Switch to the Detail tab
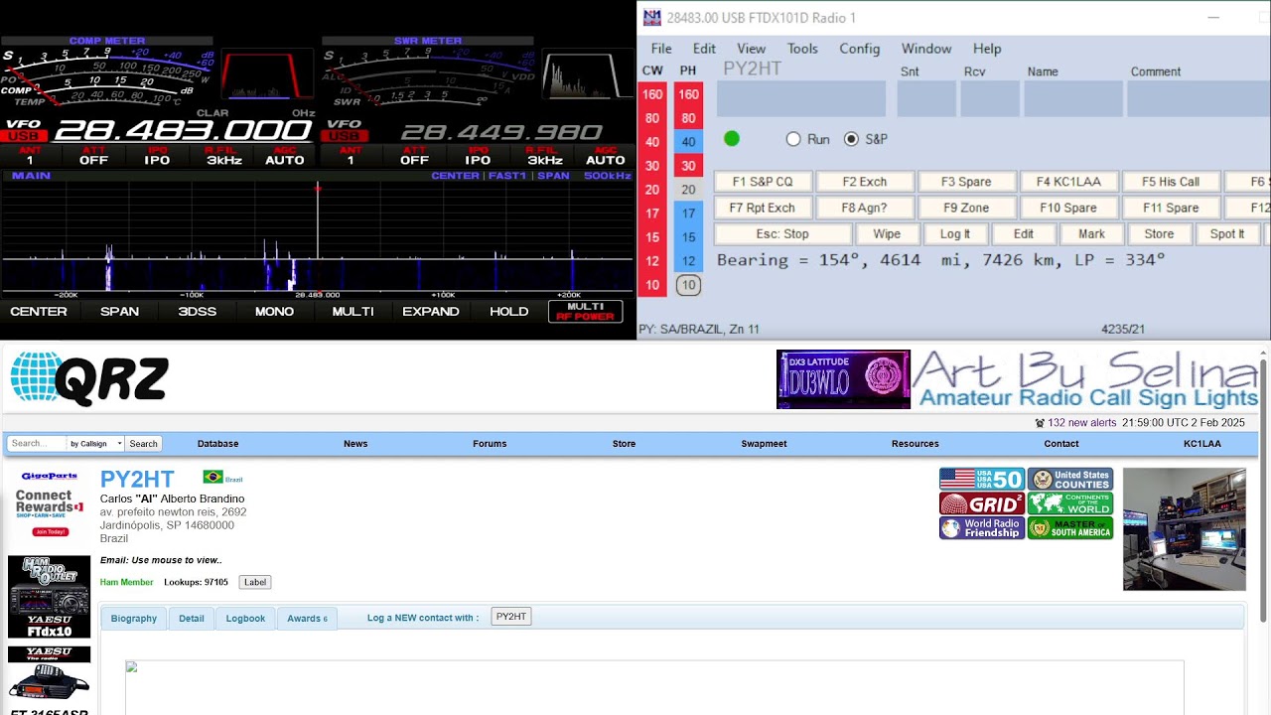1271x715 pixels. (x=192, y=618)
